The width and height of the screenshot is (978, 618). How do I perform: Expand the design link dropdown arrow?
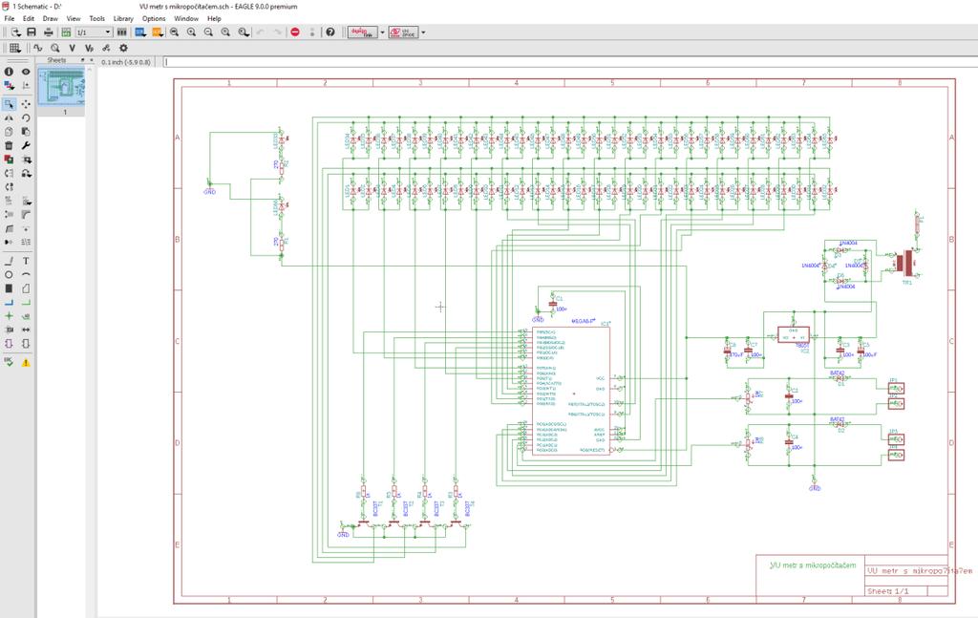(x=382, y=32)
